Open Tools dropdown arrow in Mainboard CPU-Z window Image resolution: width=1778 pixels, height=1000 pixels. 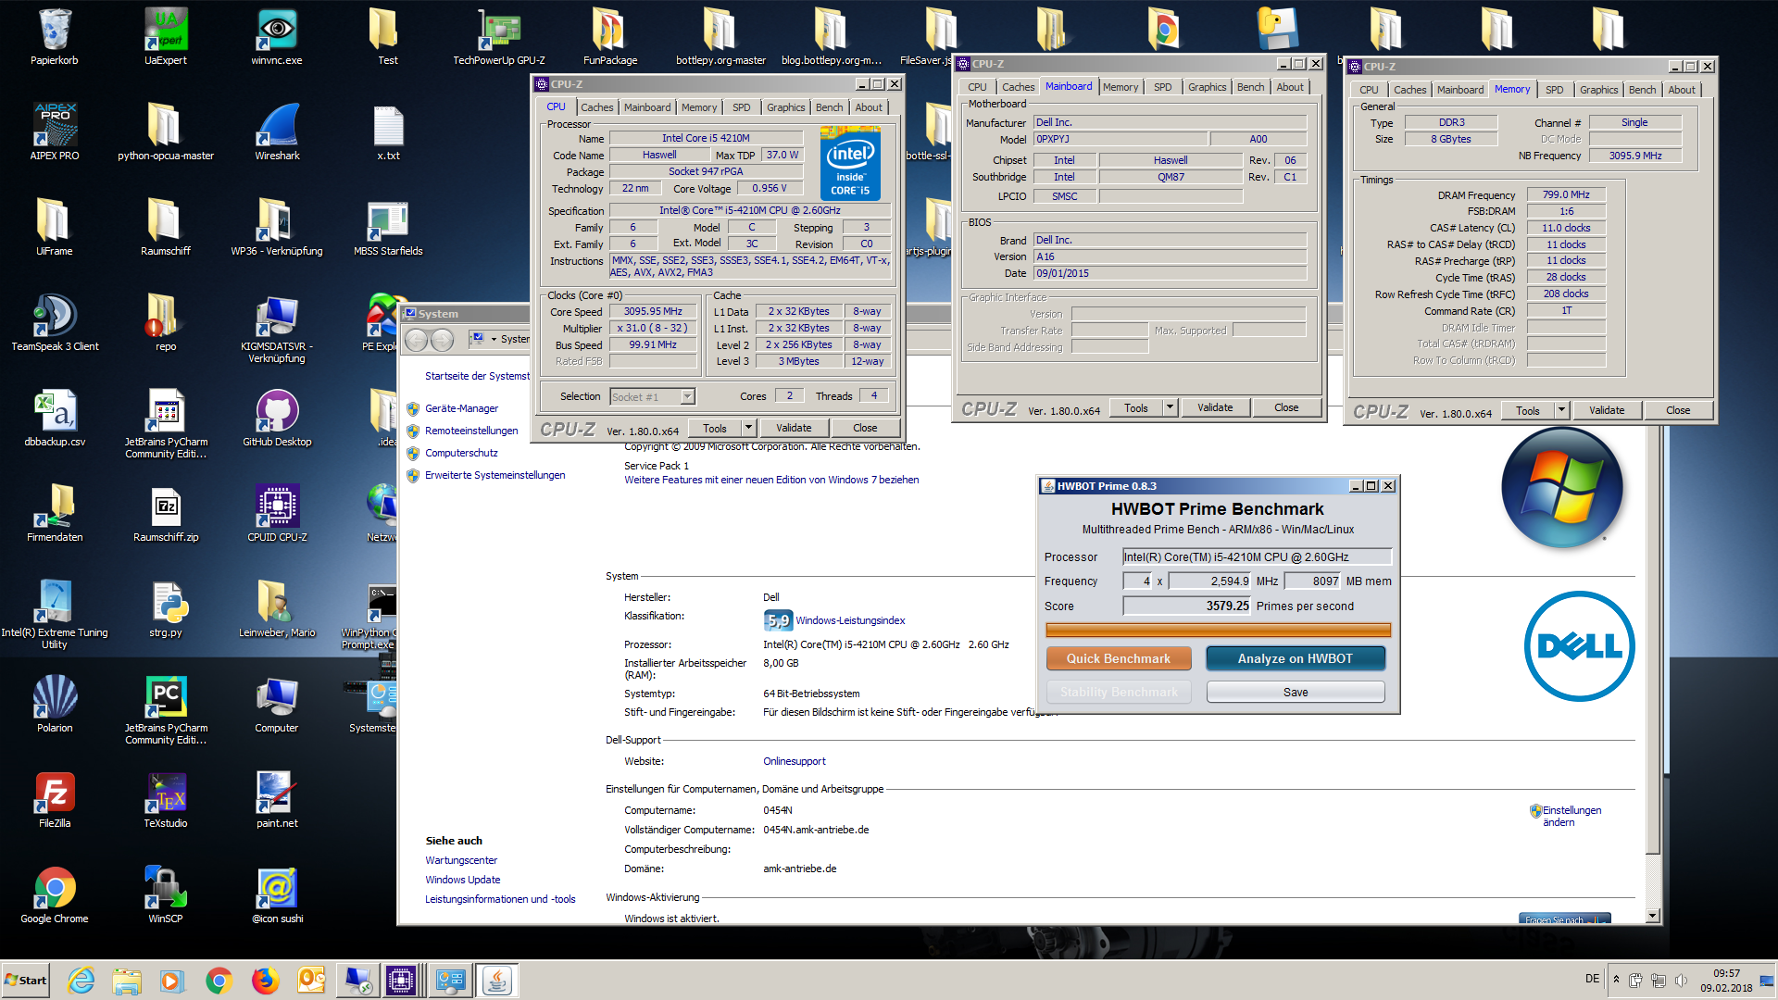[1170, 407]
